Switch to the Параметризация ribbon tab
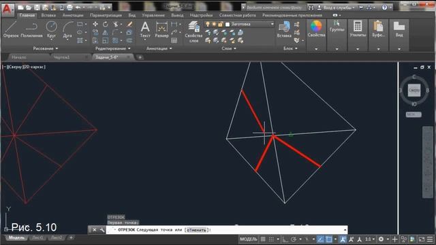The height and width of the screenshot is (245, 436). pyautogui.click(x=106, y=15)
